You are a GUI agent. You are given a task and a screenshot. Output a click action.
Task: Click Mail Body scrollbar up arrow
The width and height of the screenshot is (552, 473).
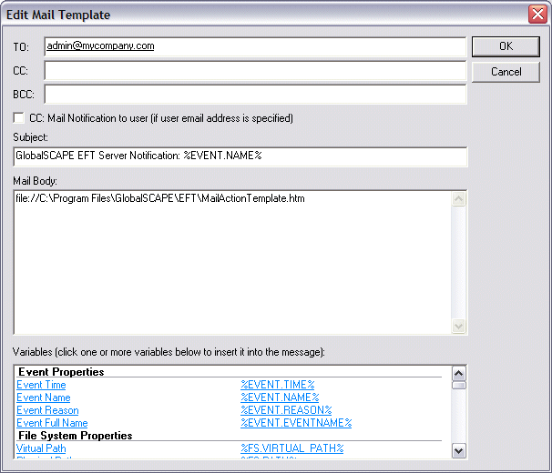[458, 199]
